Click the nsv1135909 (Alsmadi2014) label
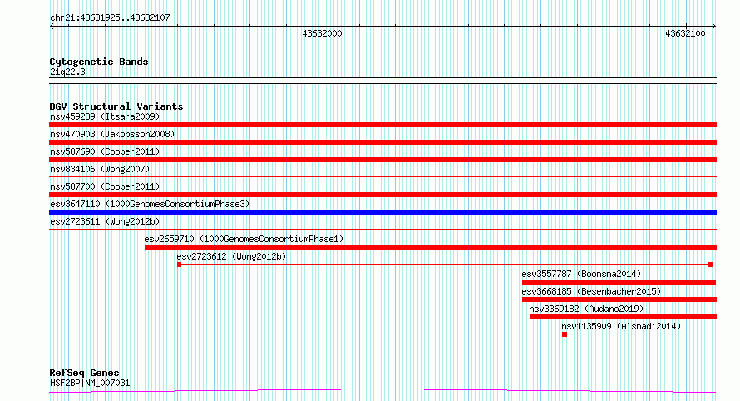740x401 pixels. [621, 326]
